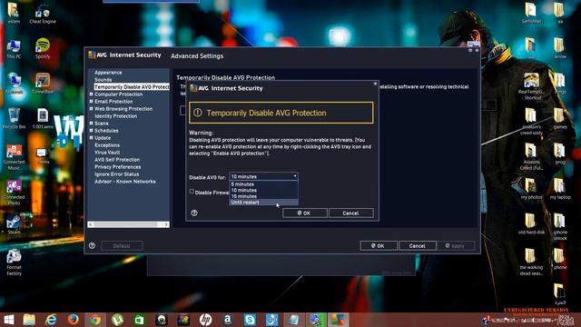
Task: Select the "my laptop" desktop folder
Action: pos(560,188)
